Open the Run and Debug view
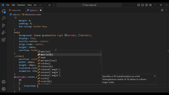Image resolution: width=169 pixels, height=95 pixels. 3,32
